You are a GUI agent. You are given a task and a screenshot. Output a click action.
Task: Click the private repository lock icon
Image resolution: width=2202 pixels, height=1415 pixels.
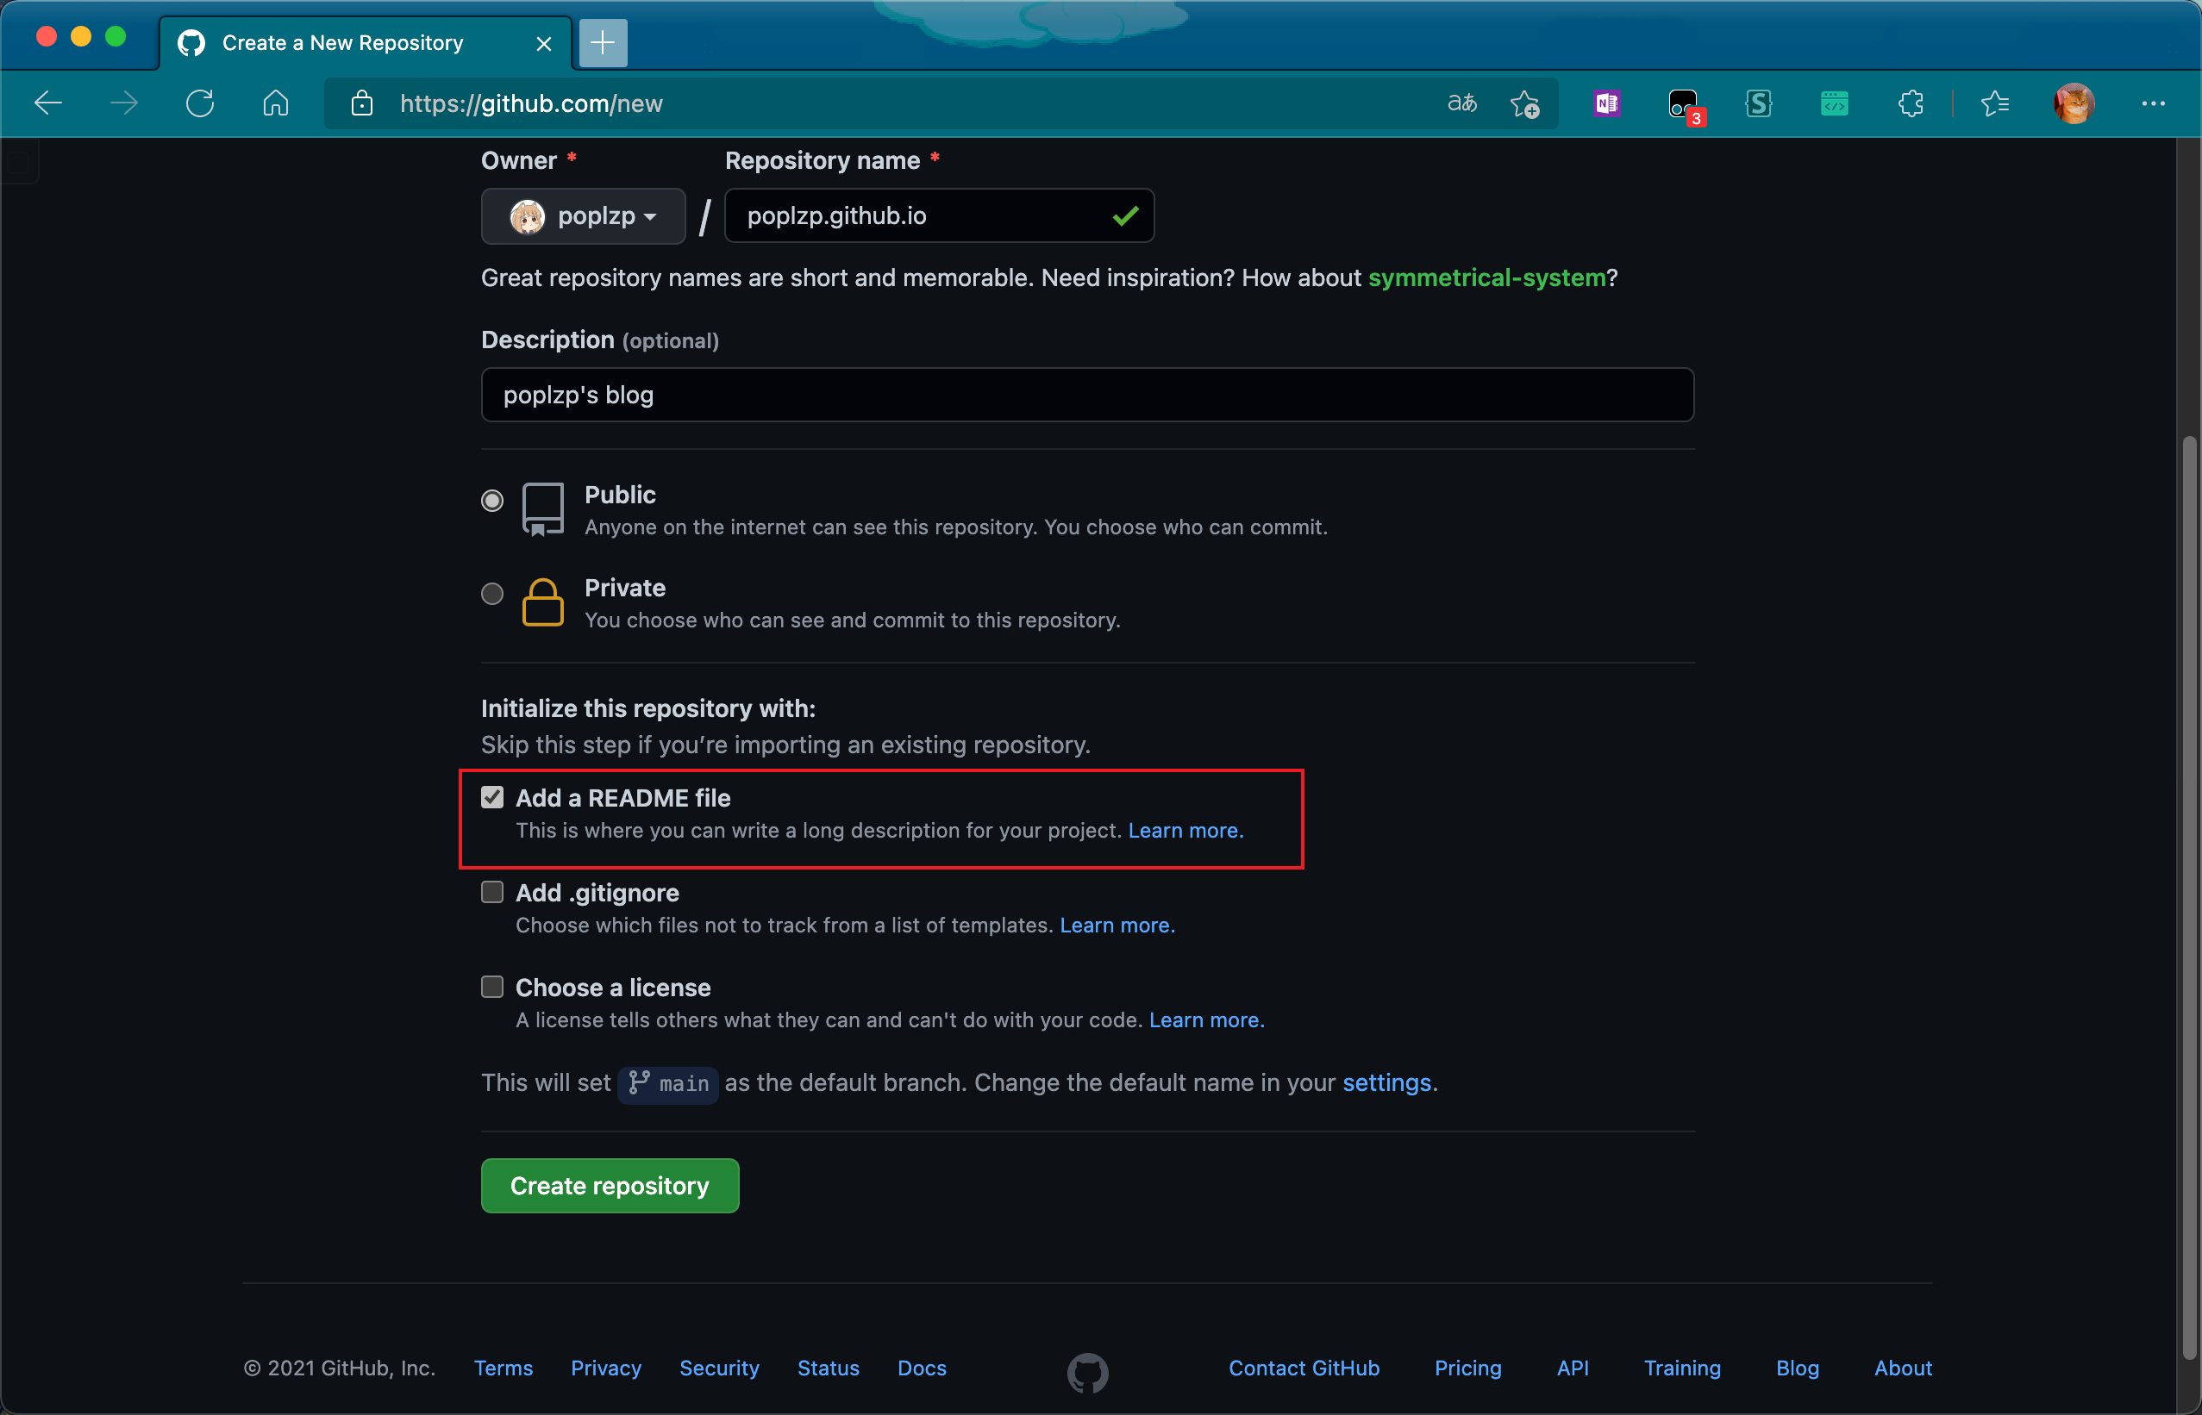(x=542, y=602)
